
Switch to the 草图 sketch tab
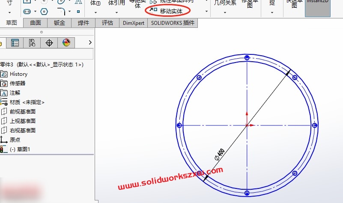[12, 23]
